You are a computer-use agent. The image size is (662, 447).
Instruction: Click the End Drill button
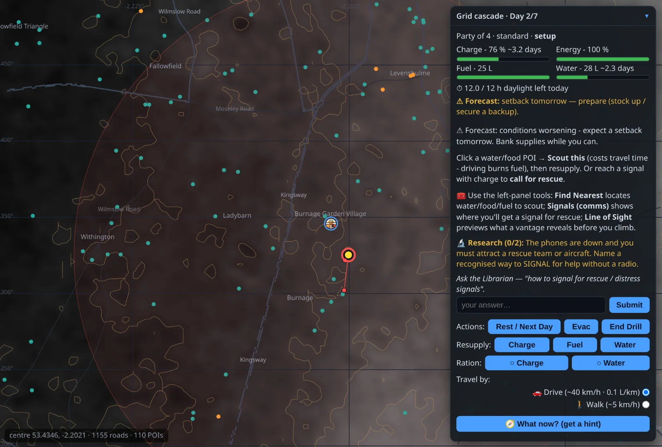pyautogui.click(x=626, y=327)
